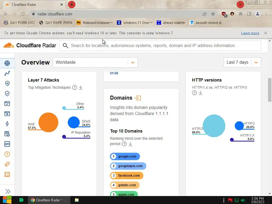Open the window with checkmark sidebar icon

pyautogui.click(x=7, y=104)
